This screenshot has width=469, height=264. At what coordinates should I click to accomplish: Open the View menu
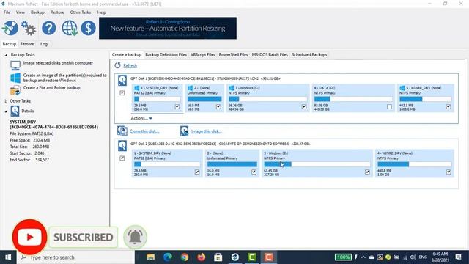(x=21, y=12)
